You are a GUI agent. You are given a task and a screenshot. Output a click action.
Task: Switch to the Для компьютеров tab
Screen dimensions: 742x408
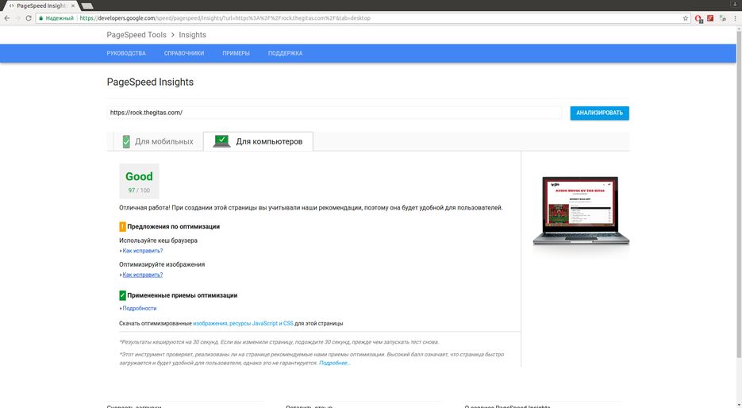click(x=258, y=141)
